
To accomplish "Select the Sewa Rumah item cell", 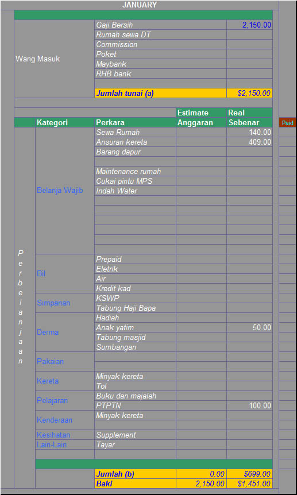I will point(135,133).
